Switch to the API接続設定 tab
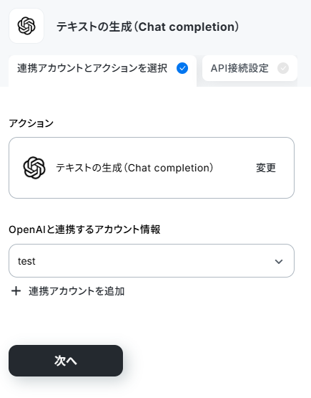This screenshot has height=398, width=311. (250, 68)
